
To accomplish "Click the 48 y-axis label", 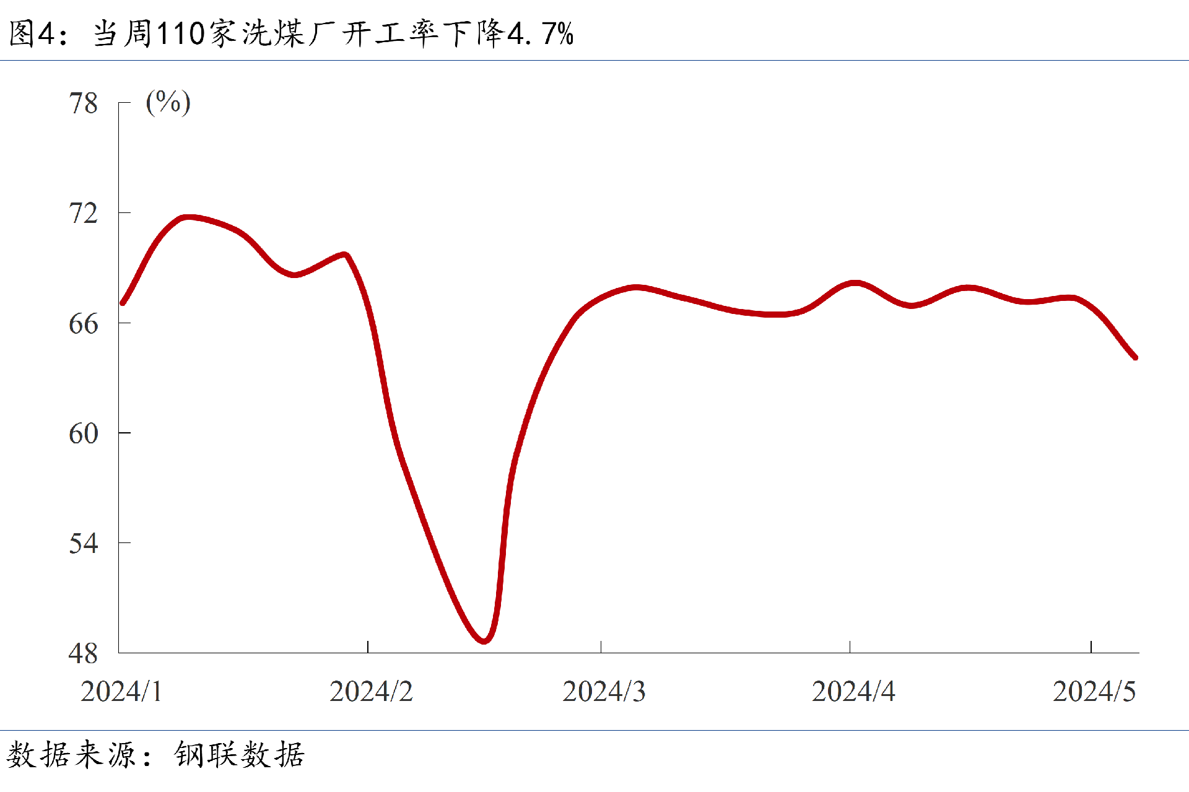I will pos(83,653).
